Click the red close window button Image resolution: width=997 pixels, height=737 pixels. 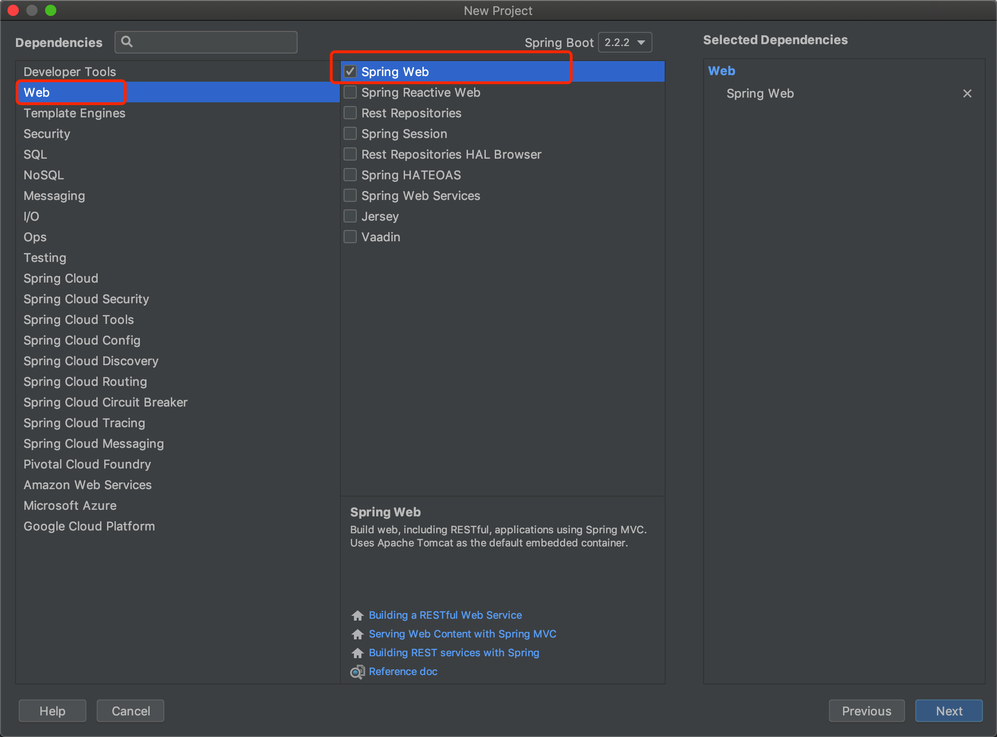pyautogui.click(x=13, y=10)
